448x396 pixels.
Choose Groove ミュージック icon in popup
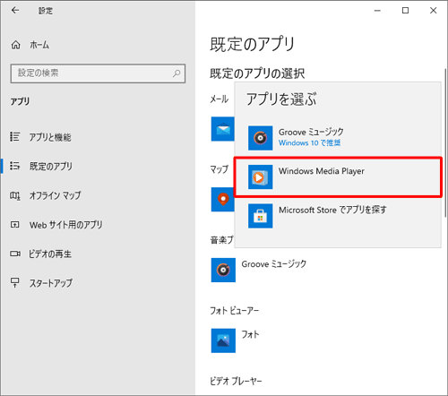tap(260, 138)
